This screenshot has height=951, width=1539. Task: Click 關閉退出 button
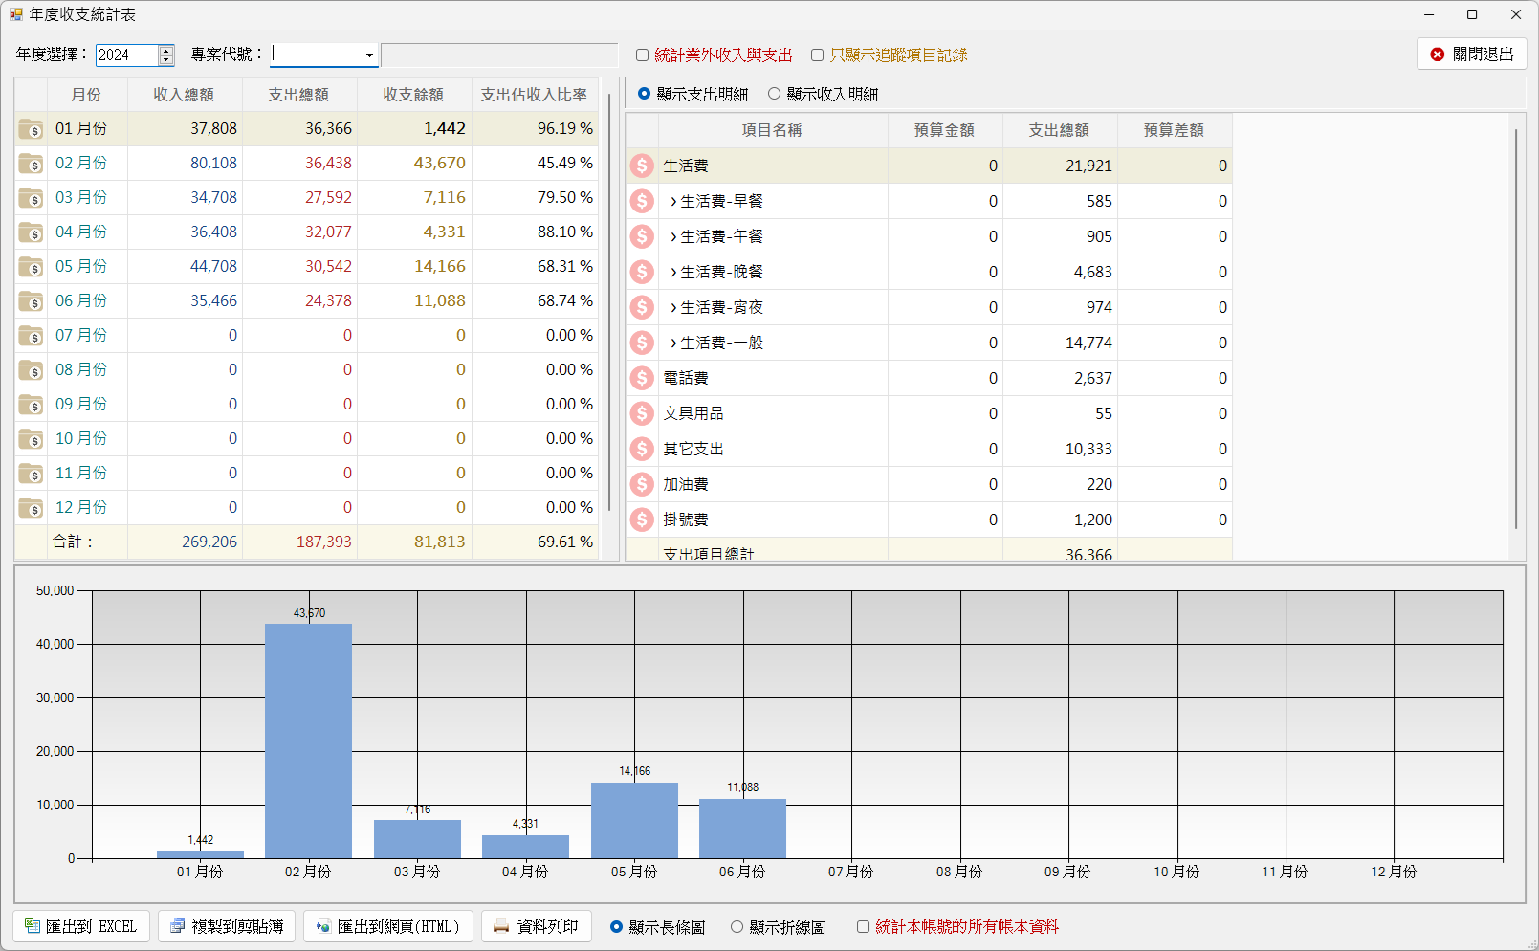(1472, 55)
